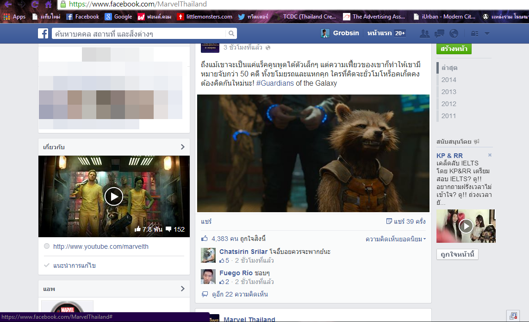Viewport: 529px width, 322px height.
Task: Open the iUrban - Modern Cit... bookmark
Action: [x=444, y=17]
